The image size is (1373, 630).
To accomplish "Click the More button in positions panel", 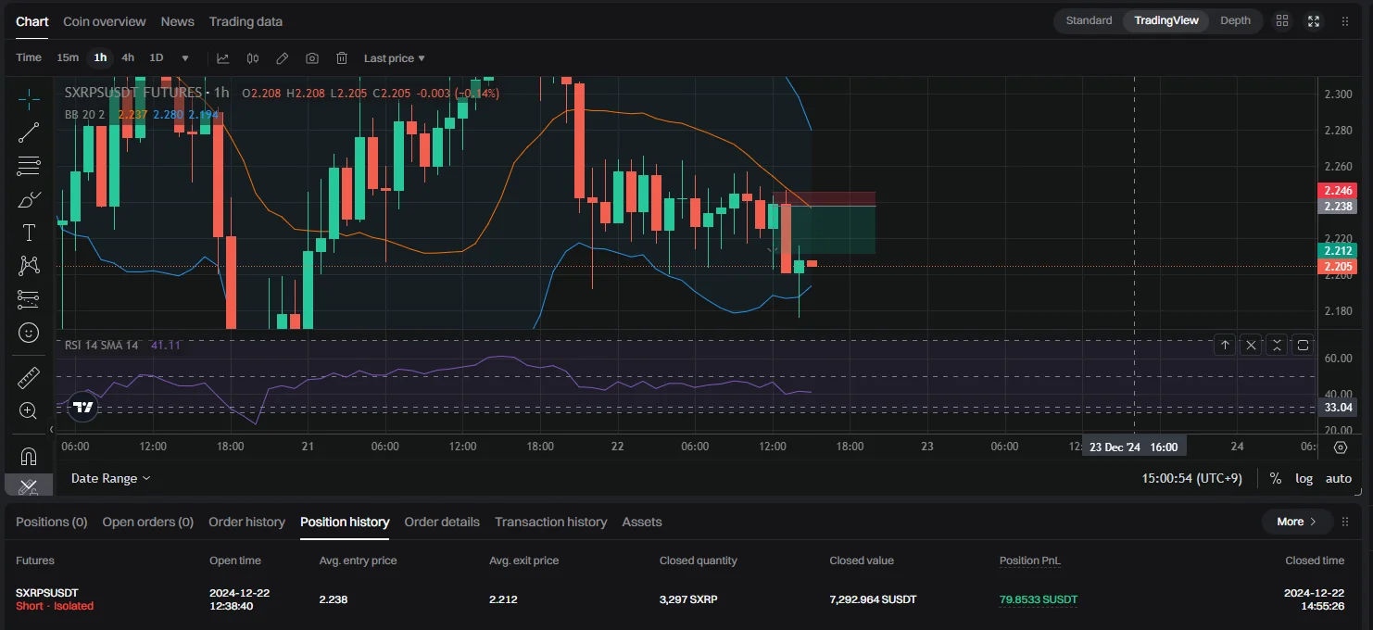I will tap(1296, 522).
